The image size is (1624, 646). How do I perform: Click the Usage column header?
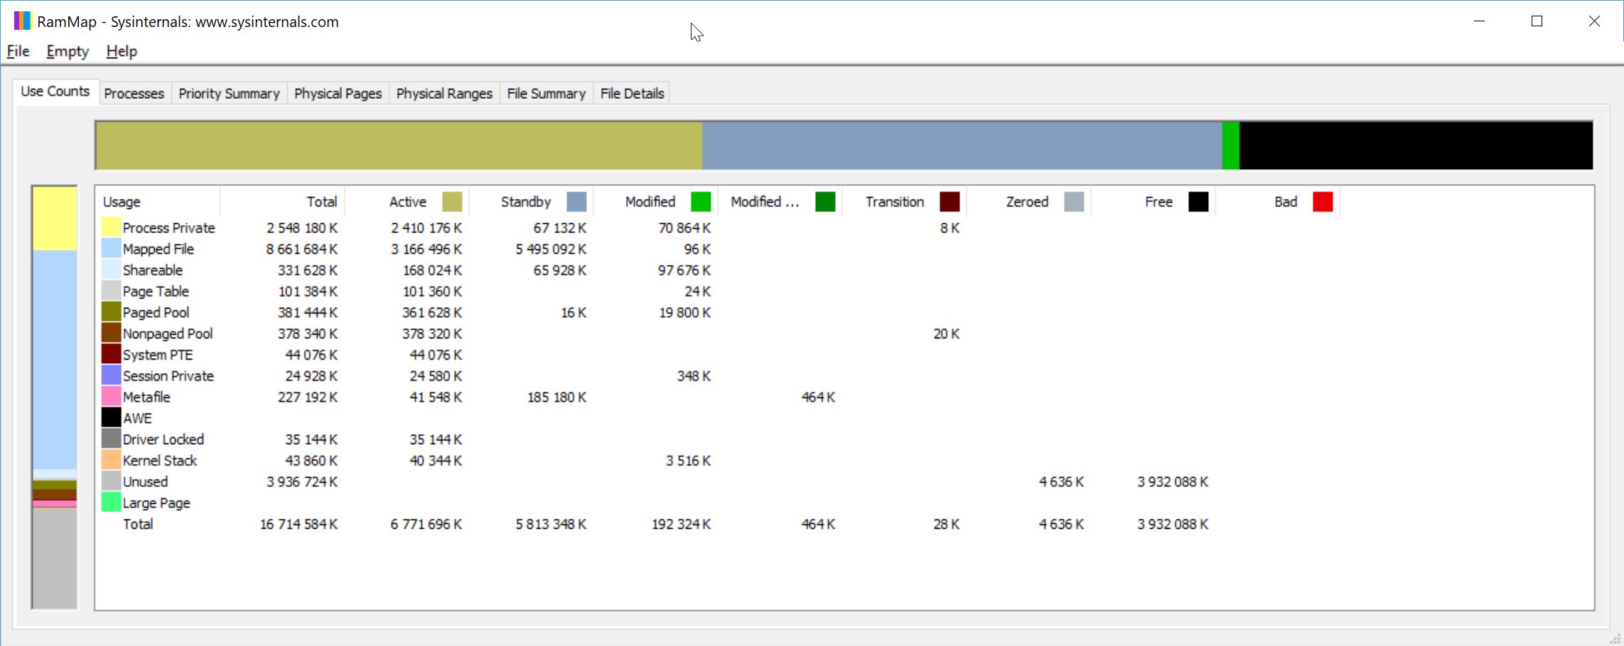[x=158, y=202]
